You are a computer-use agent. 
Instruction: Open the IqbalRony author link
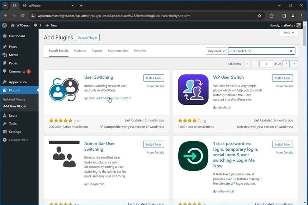click(x=224, y=107)
